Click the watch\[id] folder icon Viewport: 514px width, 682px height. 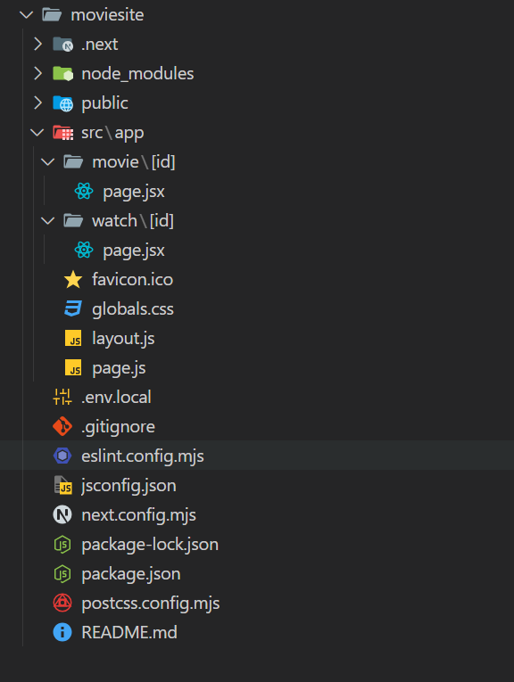coord(73,220)
